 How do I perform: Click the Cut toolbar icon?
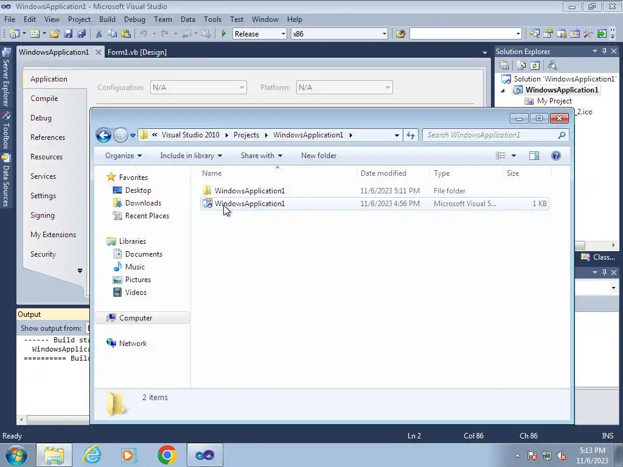(x=99, y=34)
